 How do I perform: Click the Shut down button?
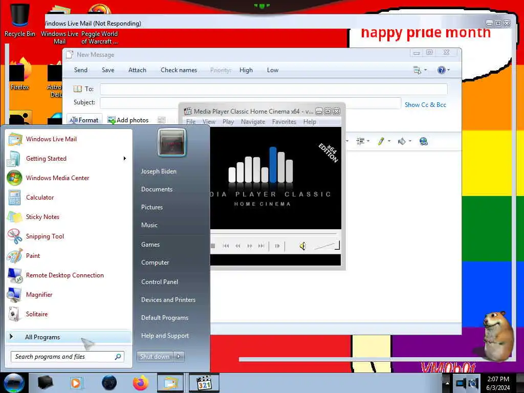point(155,357)
